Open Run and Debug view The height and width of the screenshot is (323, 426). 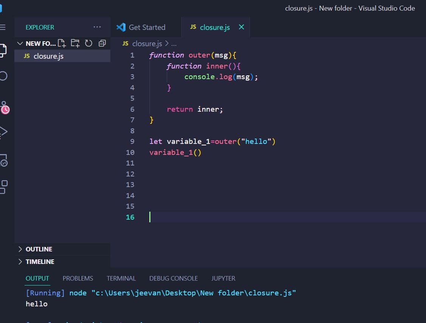3,133
